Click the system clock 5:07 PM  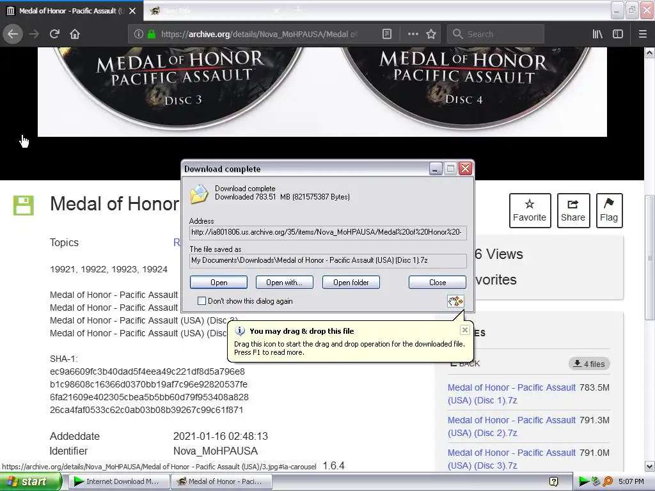pos(631,482)
